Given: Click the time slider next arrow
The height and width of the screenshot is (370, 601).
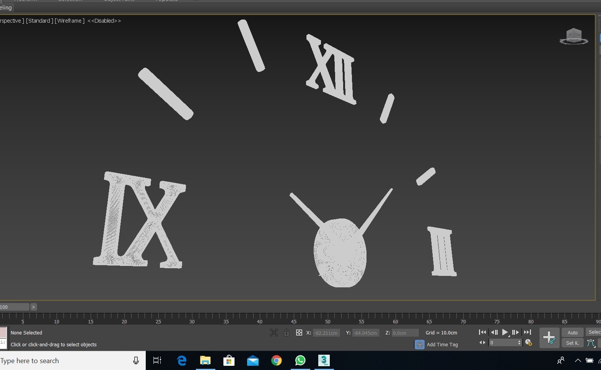Looking at the screenshot, I should point(33,307).
